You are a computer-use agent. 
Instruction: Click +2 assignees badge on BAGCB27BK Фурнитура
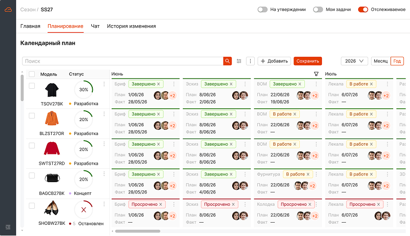[312, 186]
